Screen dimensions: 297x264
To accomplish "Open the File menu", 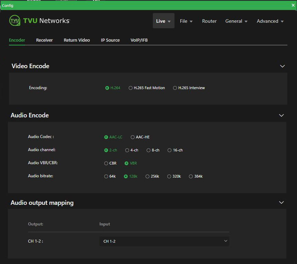I will (186, 21).
